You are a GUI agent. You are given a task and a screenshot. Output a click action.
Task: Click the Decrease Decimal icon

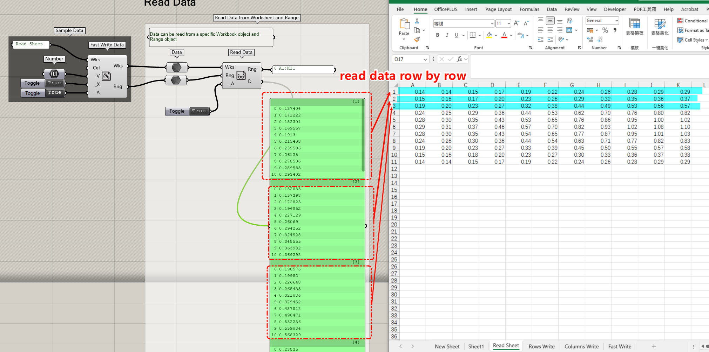tap(600, 40)
